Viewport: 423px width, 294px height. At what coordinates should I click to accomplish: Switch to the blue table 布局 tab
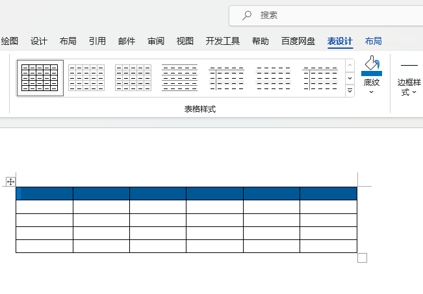[x=374, y=42]
